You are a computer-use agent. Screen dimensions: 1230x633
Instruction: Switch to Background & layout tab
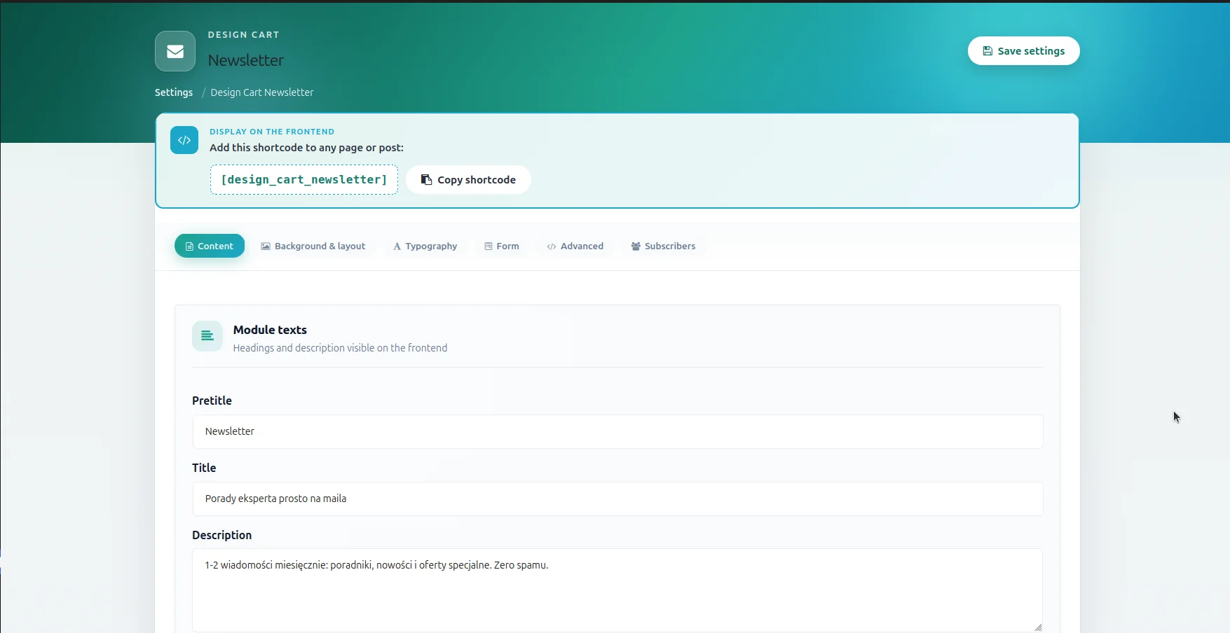pos(313,246)
